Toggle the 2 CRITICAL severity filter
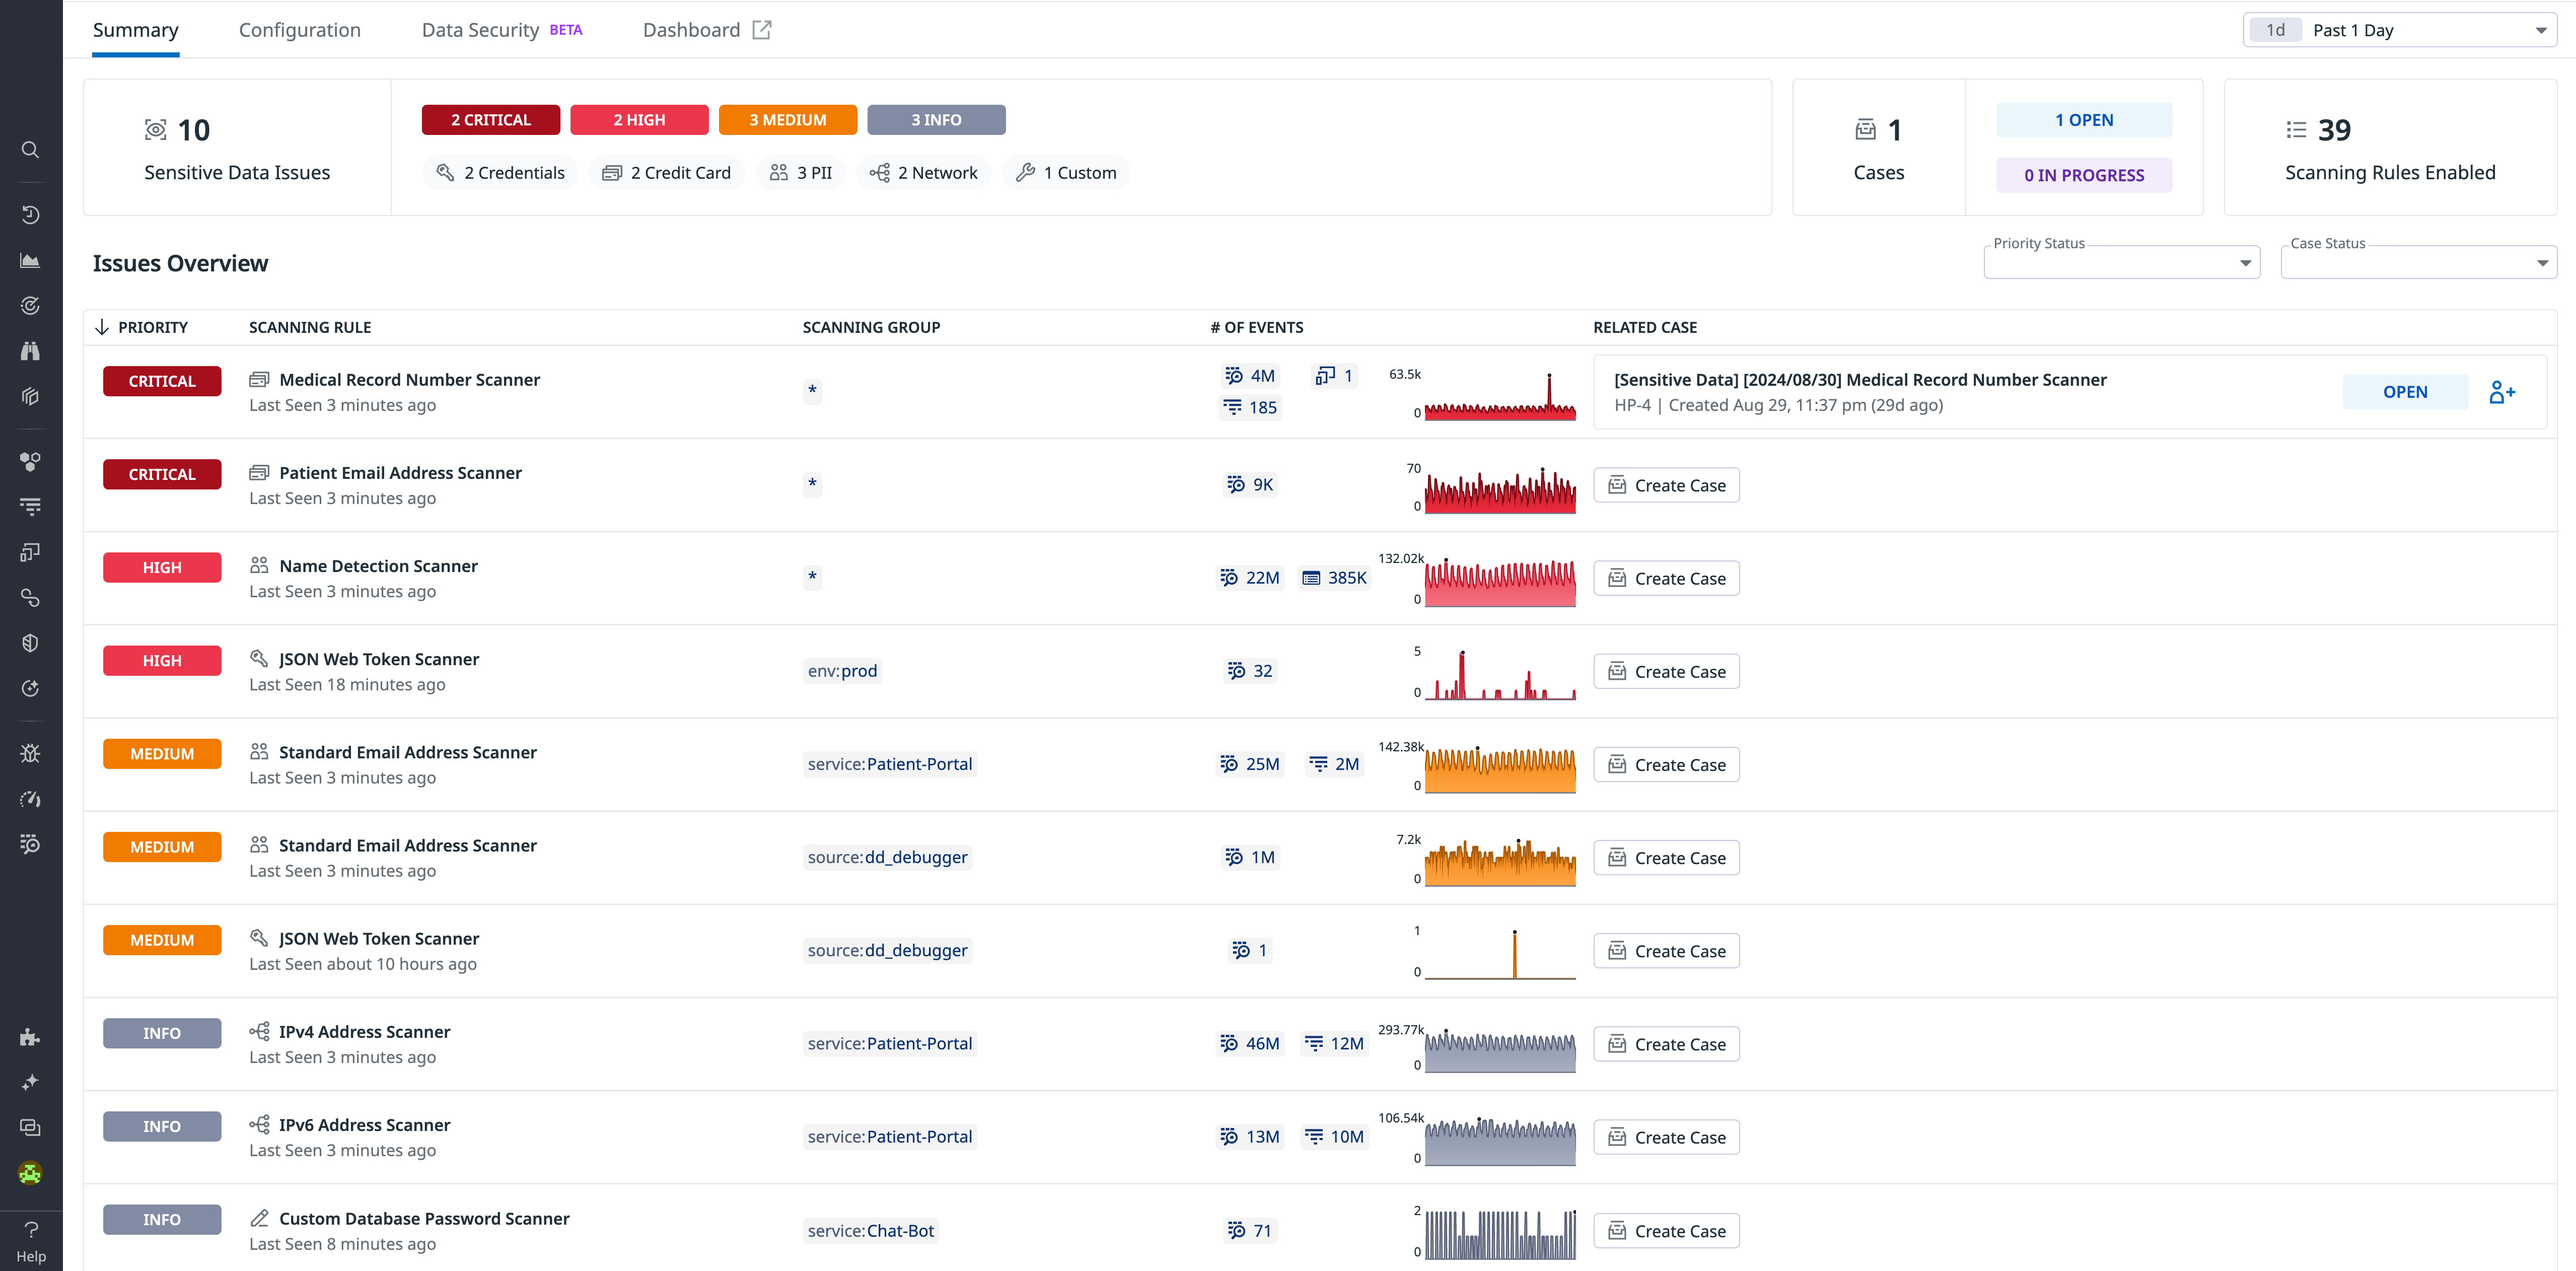 [491, 119]
